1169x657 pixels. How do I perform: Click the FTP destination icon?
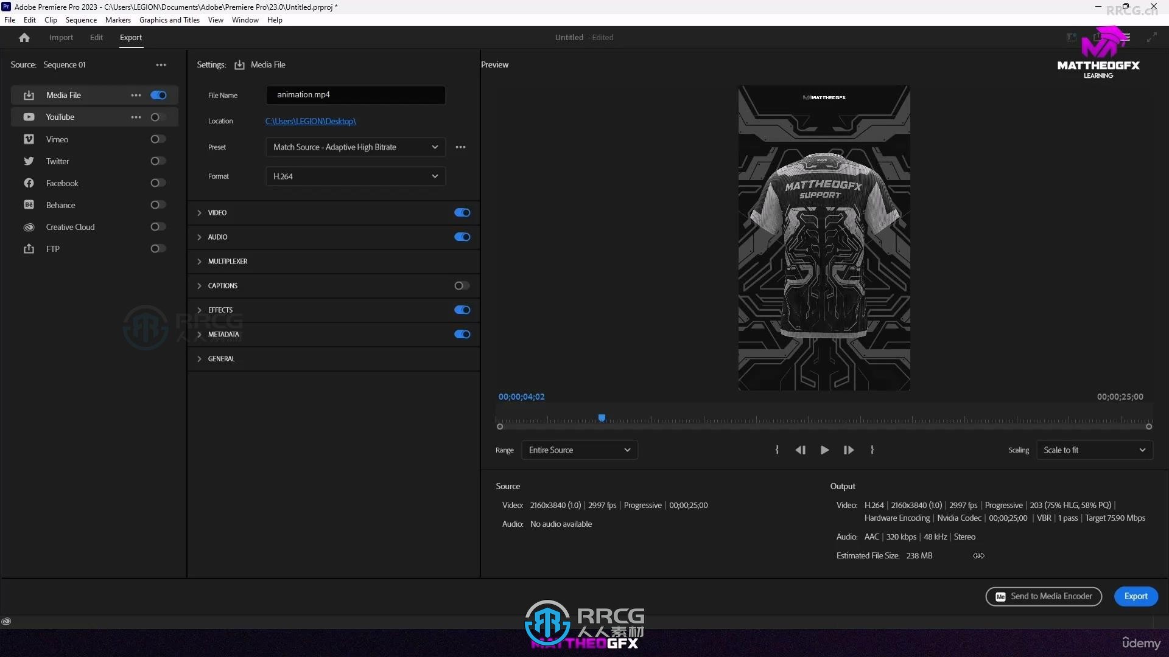click(x=29, y=248)
